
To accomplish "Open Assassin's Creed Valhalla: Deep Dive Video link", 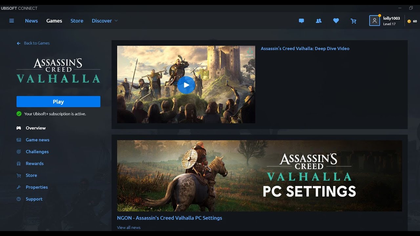I will pos(305,48).
